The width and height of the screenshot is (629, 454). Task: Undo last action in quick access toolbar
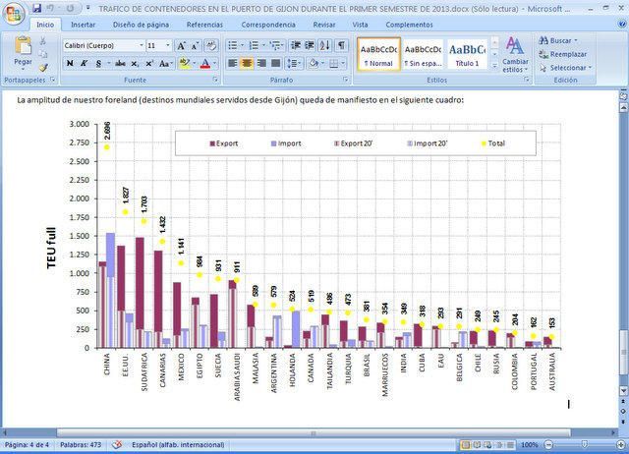(50, 8)
